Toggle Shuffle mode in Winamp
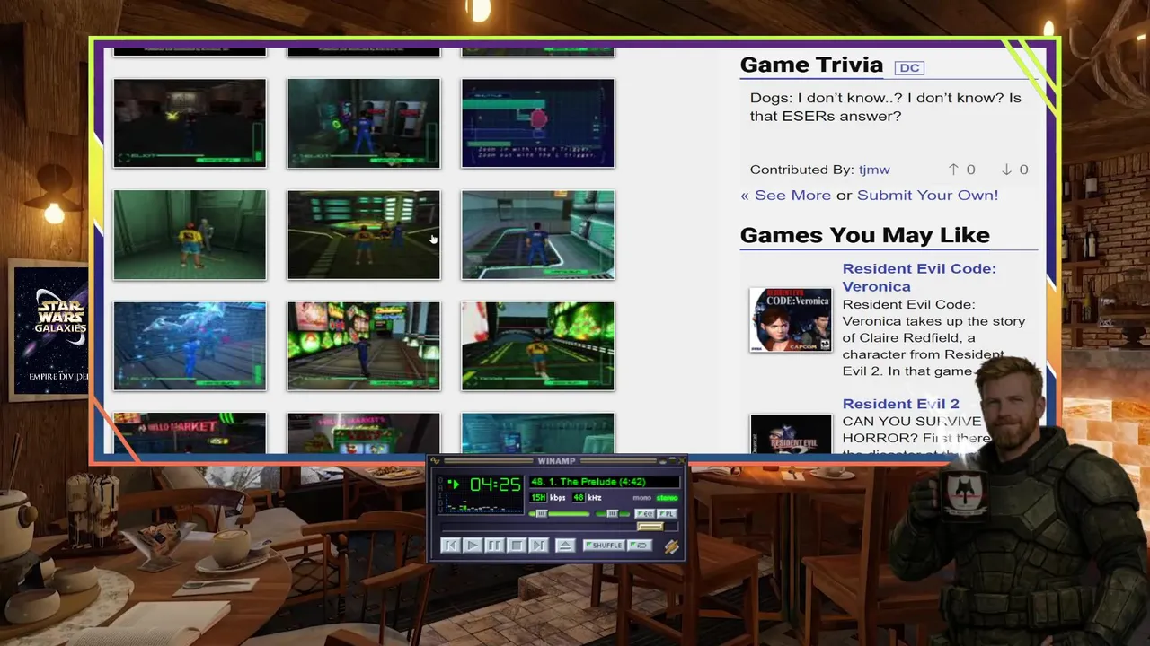 point(604,546)
